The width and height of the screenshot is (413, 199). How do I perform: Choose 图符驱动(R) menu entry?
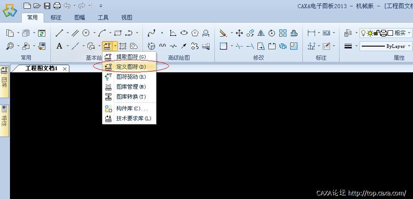129,77
